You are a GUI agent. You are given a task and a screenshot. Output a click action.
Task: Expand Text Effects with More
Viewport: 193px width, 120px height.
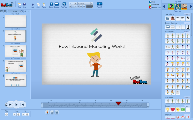point(187,14)
